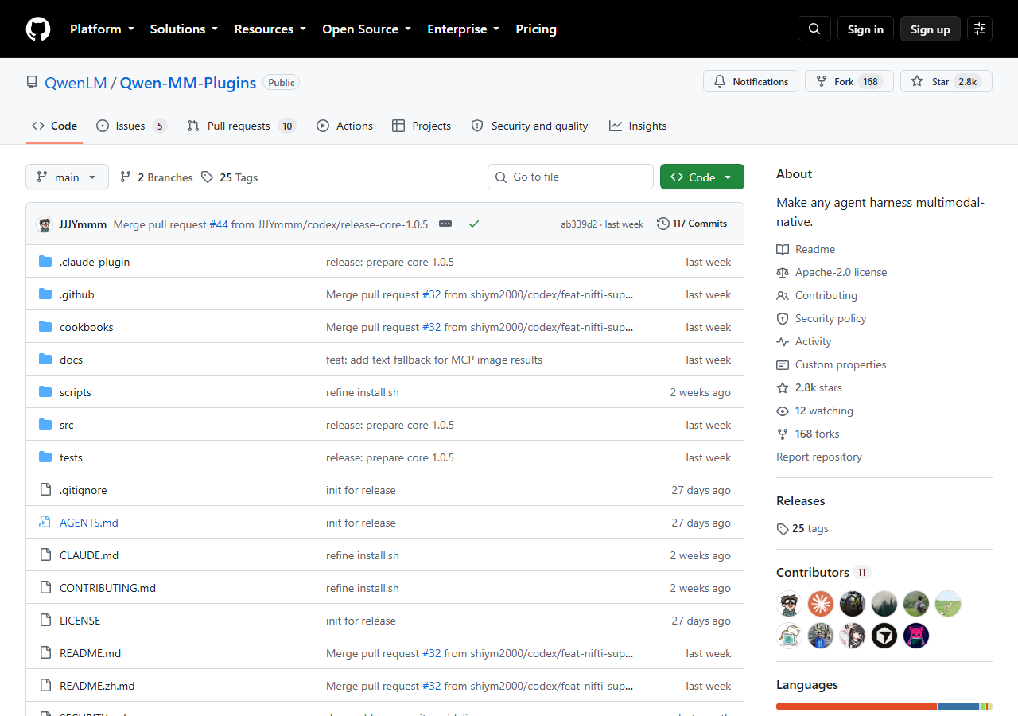Screen dimensions: 1018x716
Task: Open the Insights tab
Action: 638,126
